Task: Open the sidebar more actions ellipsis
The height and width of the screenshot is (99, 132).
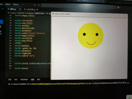Action: pos(3,9)
